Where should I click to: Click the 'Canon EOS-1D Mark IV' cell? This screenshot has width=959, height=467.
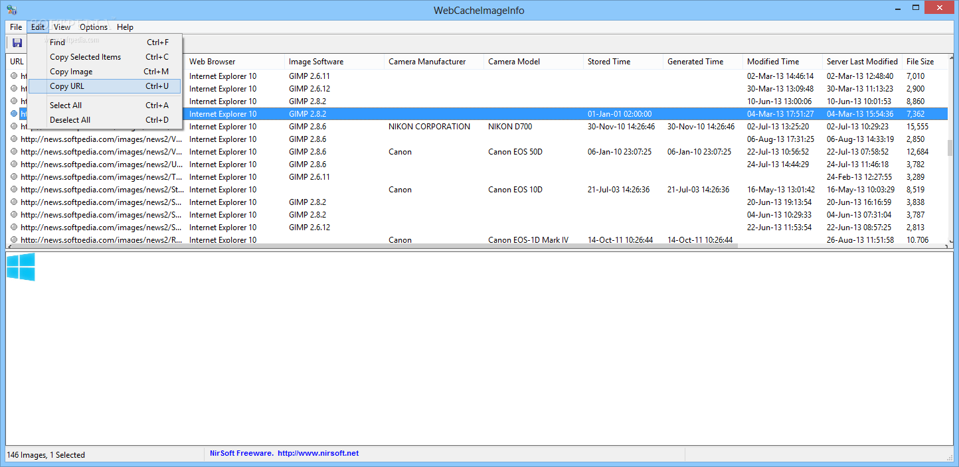click(528, 240)
